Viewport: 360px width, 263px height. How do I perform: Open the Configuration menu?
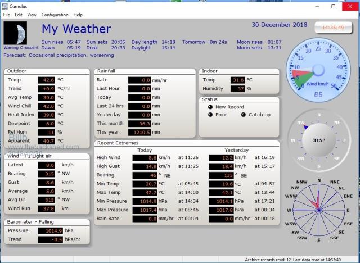55,15
